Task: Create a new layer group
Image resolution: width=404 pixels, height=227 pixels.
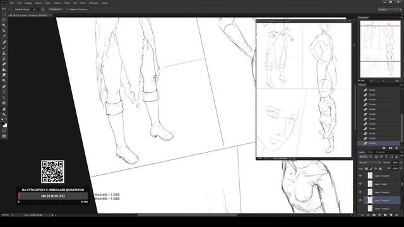Action: coord(385,215)
